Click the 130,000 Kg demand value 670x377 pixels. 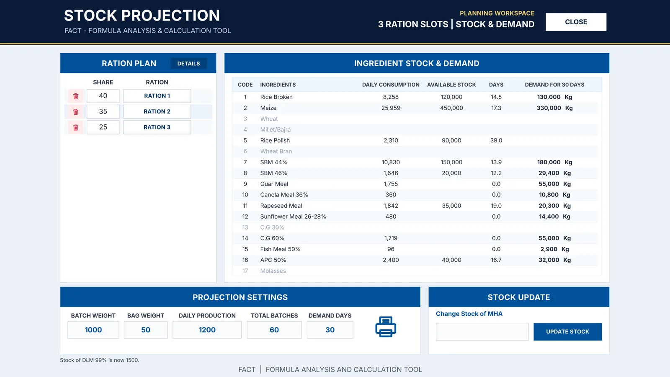[554, 97]
